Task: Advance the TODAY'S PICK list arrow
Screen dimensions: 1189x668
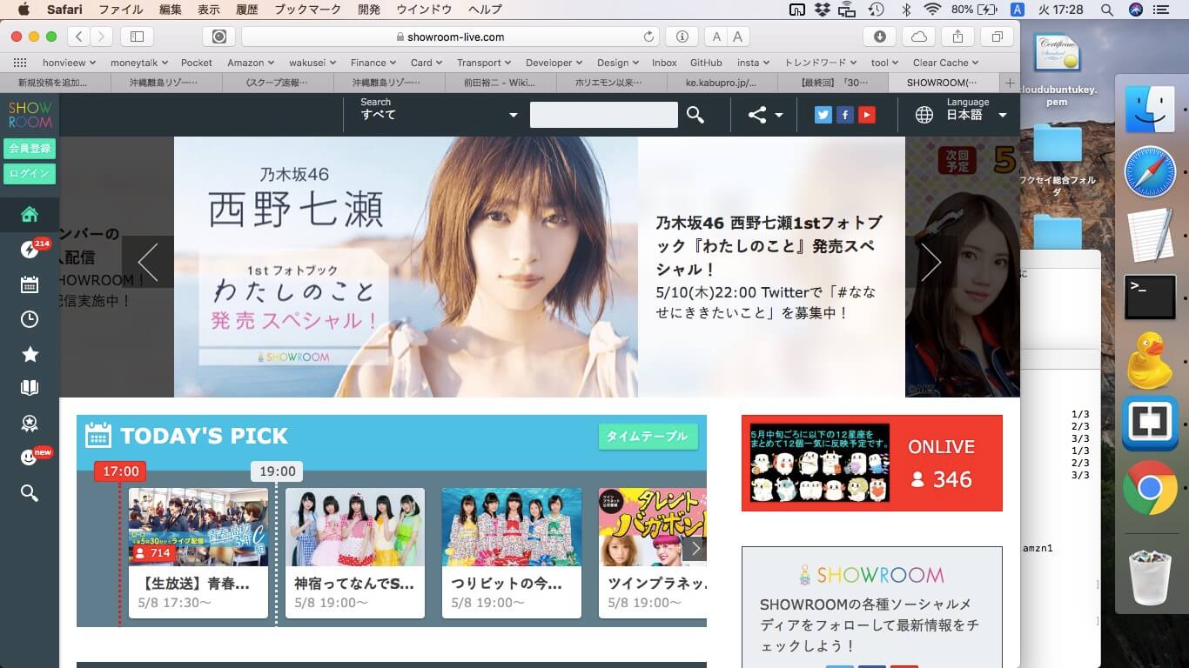Action: point(695,548)
